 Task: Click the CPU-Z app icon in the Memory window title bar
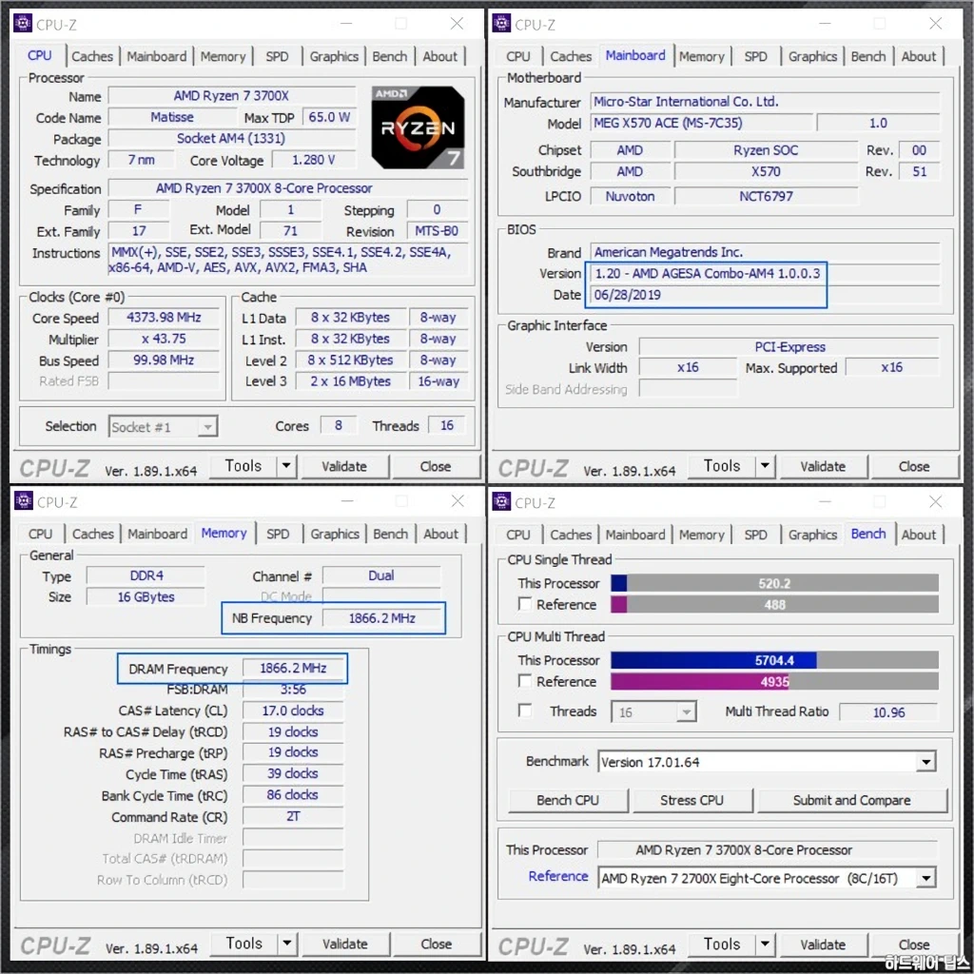tap(23, 500)
